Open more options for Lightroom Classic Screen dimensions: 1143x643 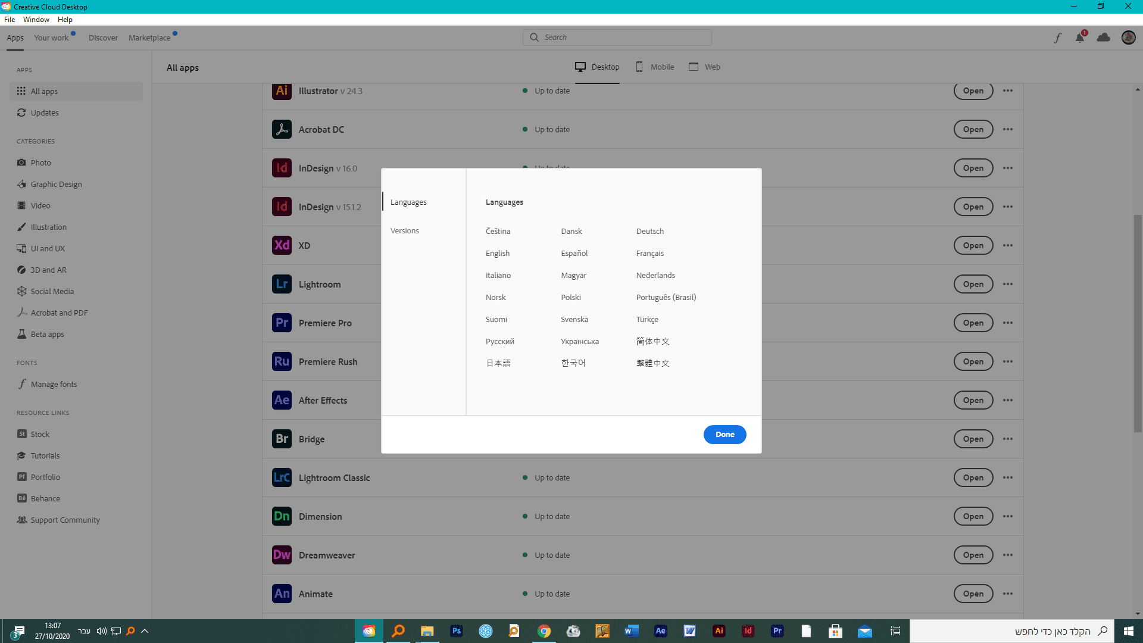pyautogui.click(x=1007, y=477)
